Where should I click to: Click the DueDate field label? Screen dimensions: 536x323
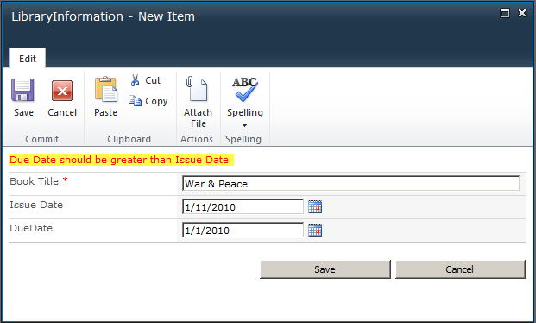[x=31, y=228]
